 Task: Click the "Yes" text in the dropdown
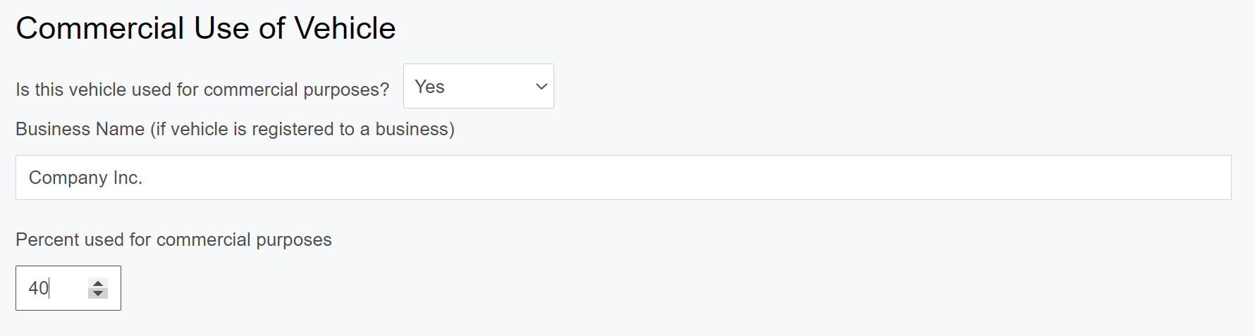coord(429,87)
